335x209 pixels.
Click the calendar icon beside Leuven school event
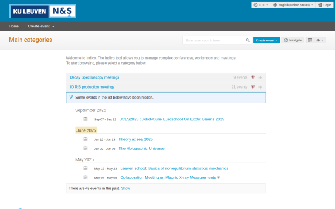(x=85, y=168)
